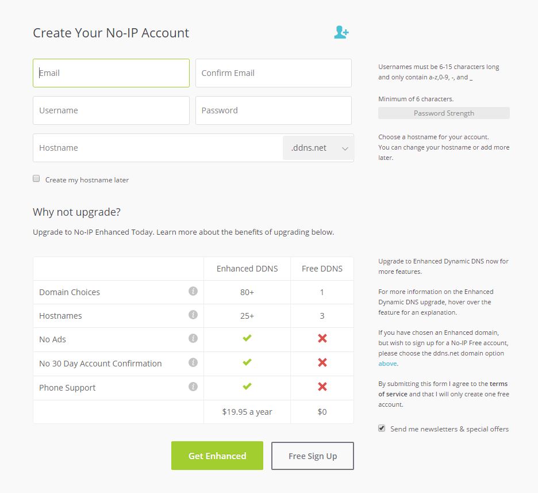Click info icon next to Hostnames
The image size is (538, 493).
(x=193, y=315)
